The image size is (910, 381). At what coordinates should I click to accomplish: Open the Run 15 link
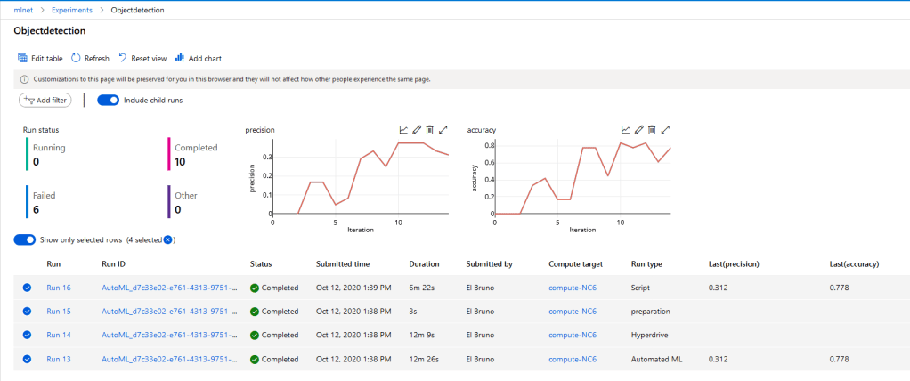pyautogui.click(x=58, y=312)
